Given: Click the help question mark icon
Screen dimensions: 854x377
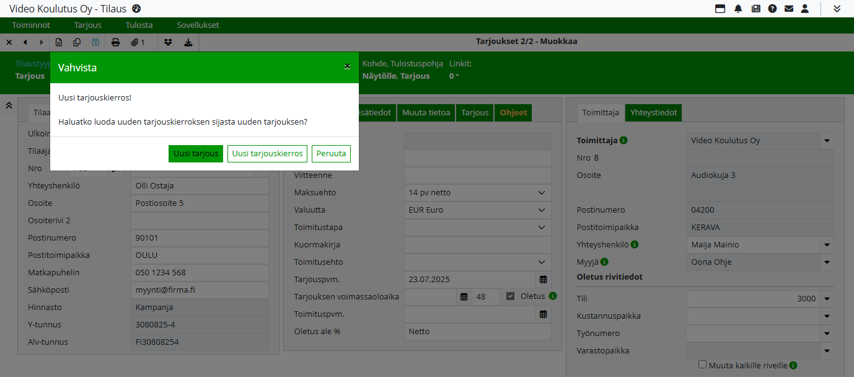Looking at the screenshot, I should point(772,9).
